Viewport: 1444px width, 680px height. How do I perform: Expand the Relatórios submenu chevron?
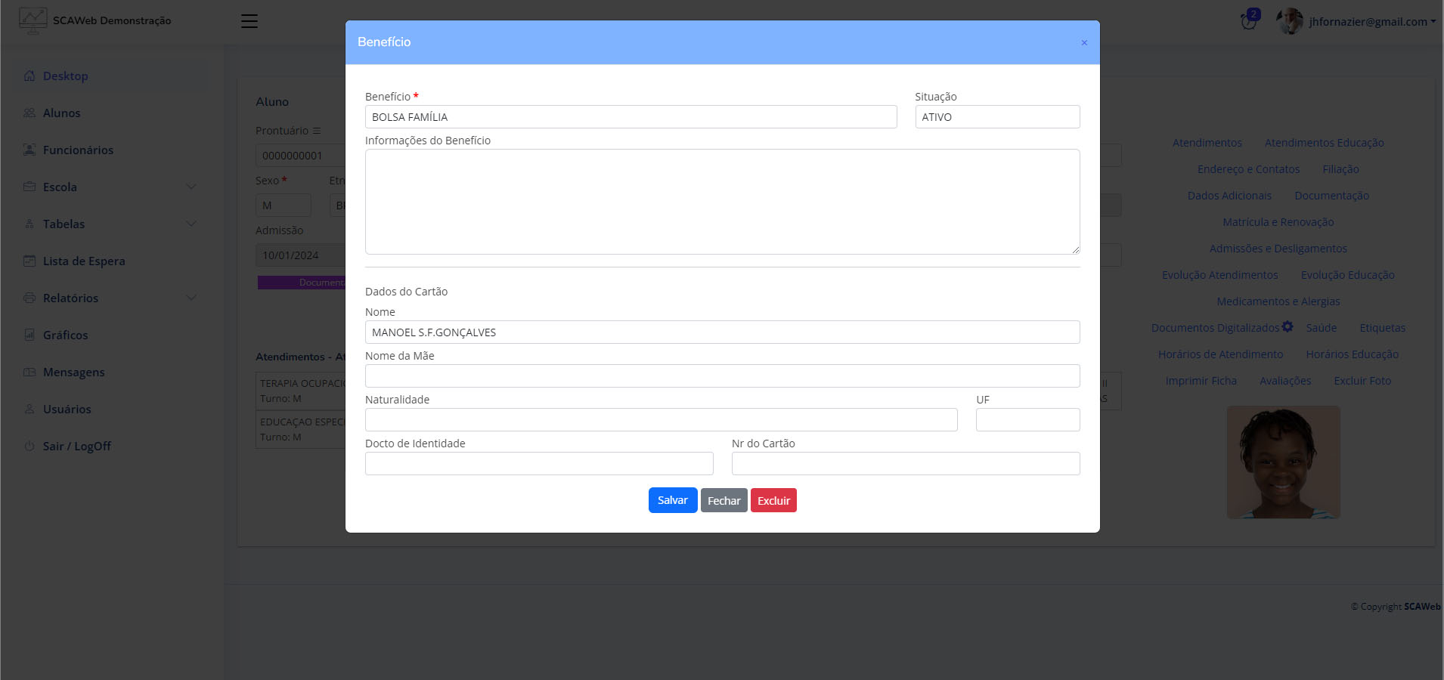(x=191, y=298)
